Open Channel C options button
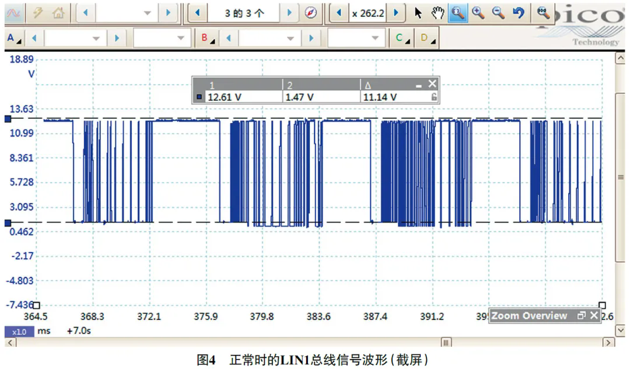Image resolution: width=630 pixels, height=369 pixels. 402,38
